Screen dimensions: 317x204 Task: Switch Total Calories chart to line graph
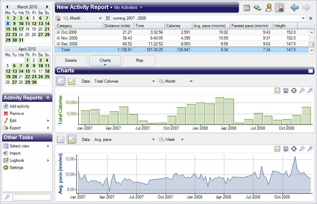coord(71,81)
